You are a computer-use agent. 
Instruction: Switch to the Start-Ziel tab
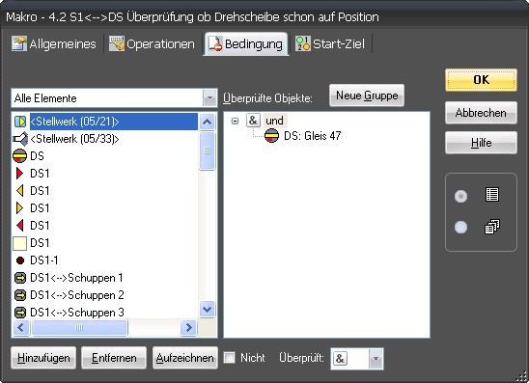pos(330,44)
